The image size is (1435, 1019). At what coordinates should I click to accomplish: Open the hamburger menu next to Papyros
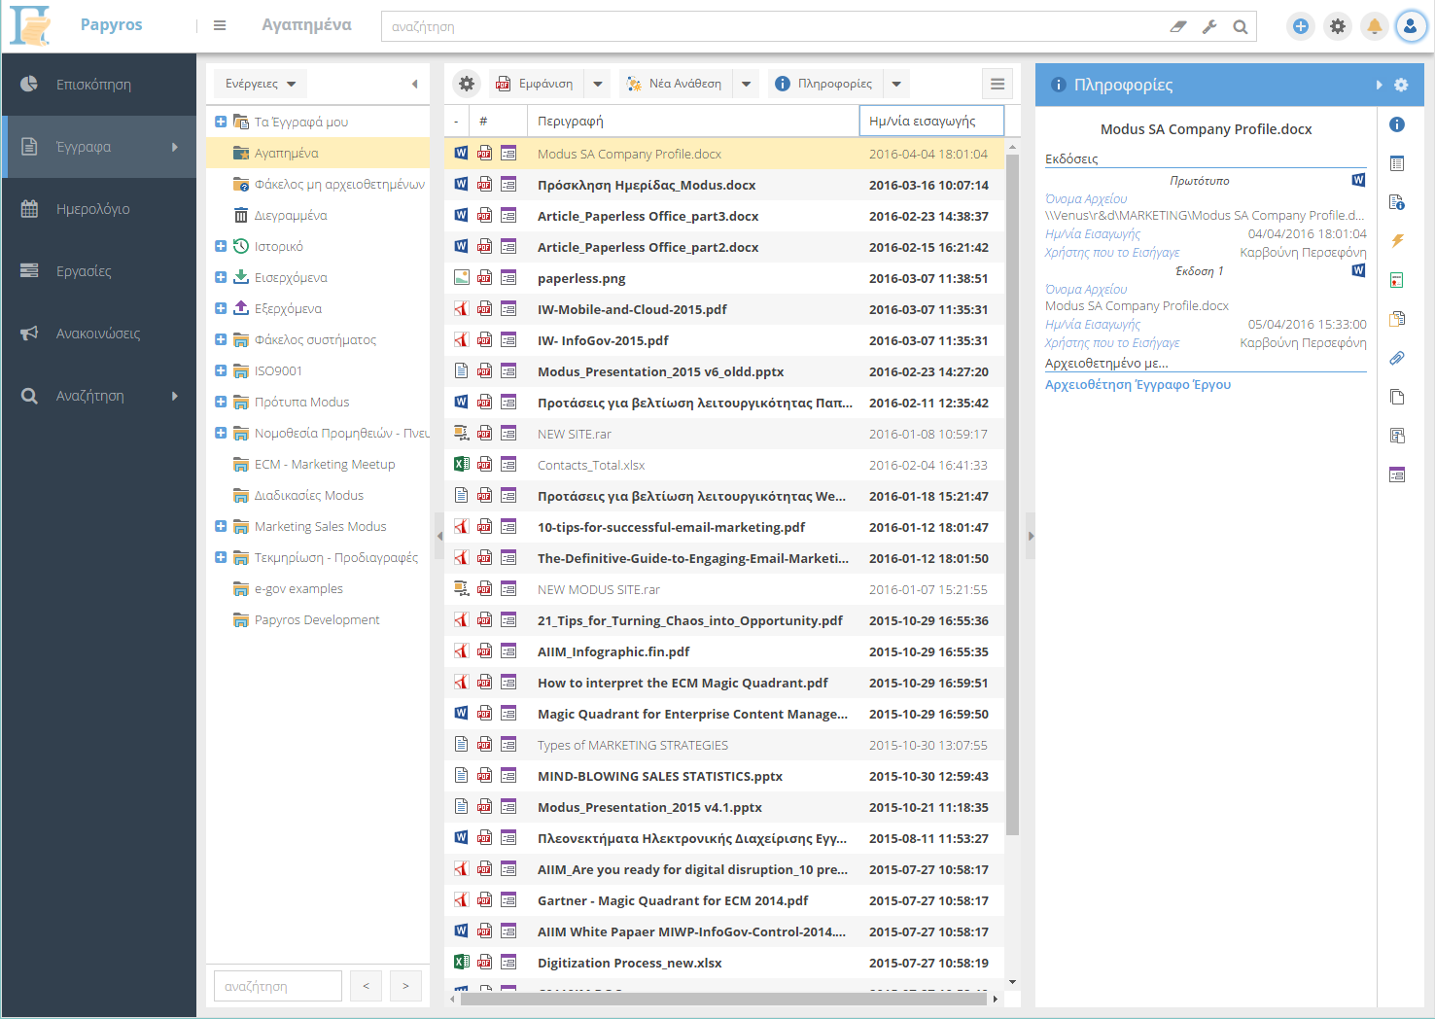[220, 26]
